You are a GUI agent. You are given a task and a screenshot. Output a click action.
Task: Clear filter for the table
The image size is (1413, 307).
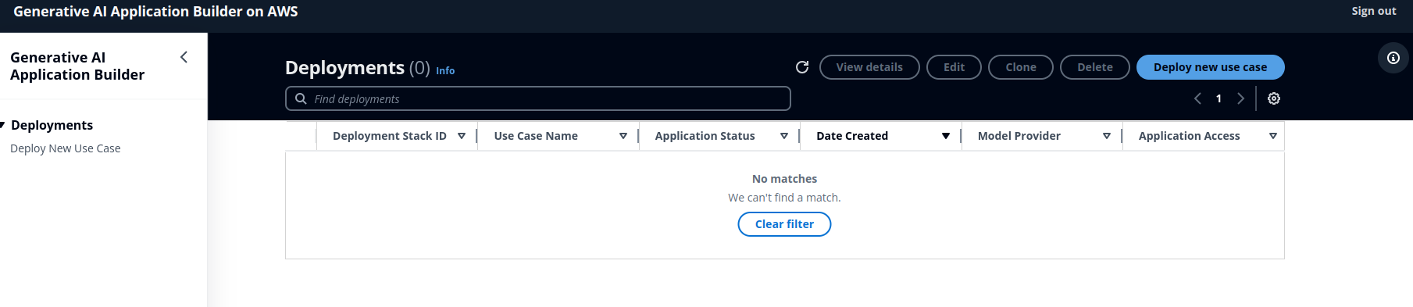(784, 224)
